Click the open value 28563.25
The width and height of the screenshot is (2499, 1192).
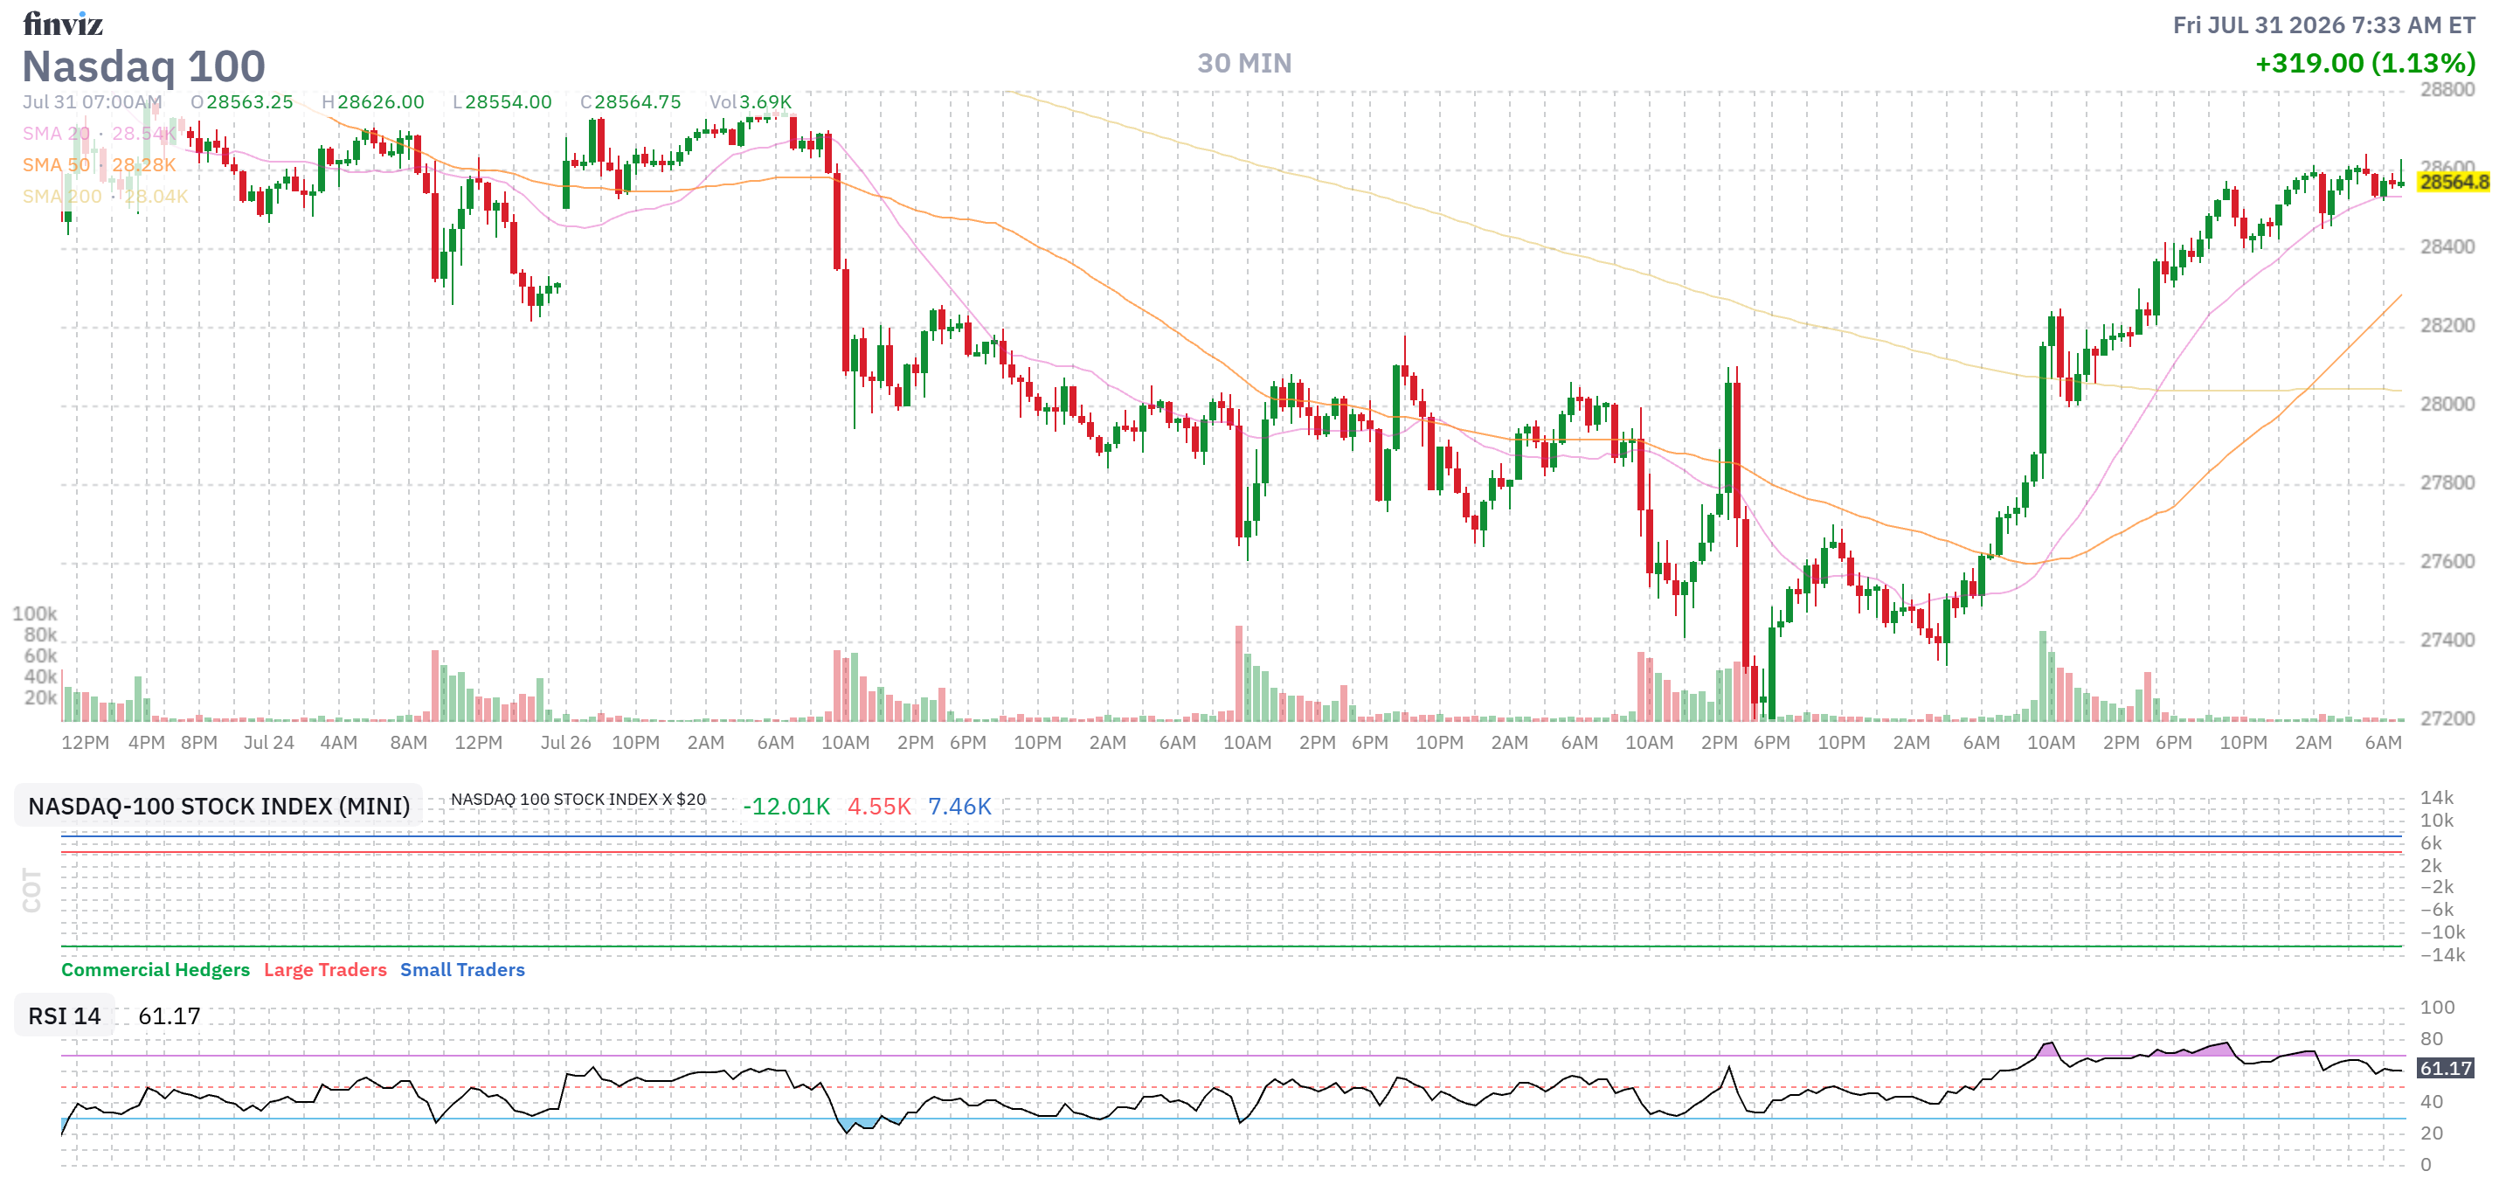coord(249,102)
